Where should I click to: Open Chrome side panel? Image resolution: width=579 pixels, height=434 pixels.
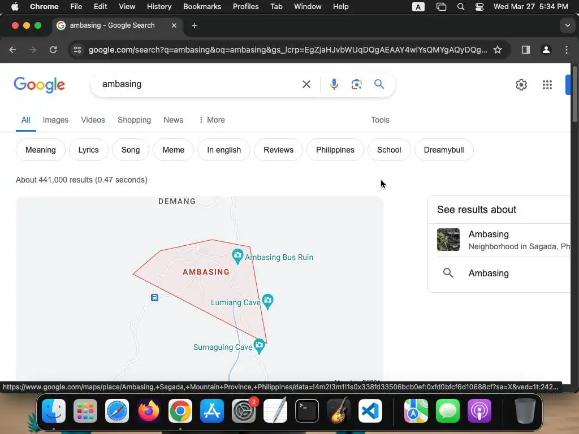(526, 50)
